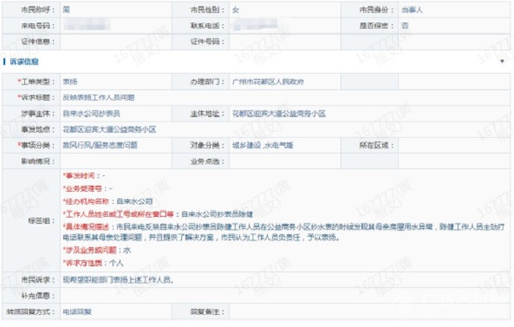This screenshot has width=514, height=327.
Task: Click the empty 影响情况 field
Action: (116, 161)
